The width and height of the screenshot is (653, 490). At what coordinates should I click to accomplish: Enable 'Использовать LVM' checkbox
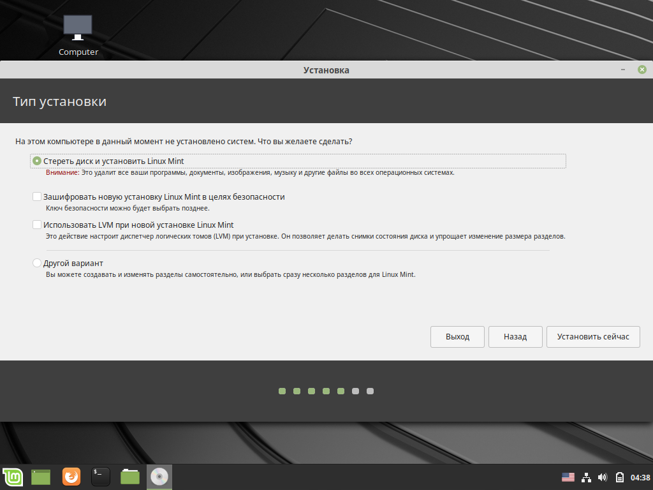pyautogui.click(x=37, y=225)
